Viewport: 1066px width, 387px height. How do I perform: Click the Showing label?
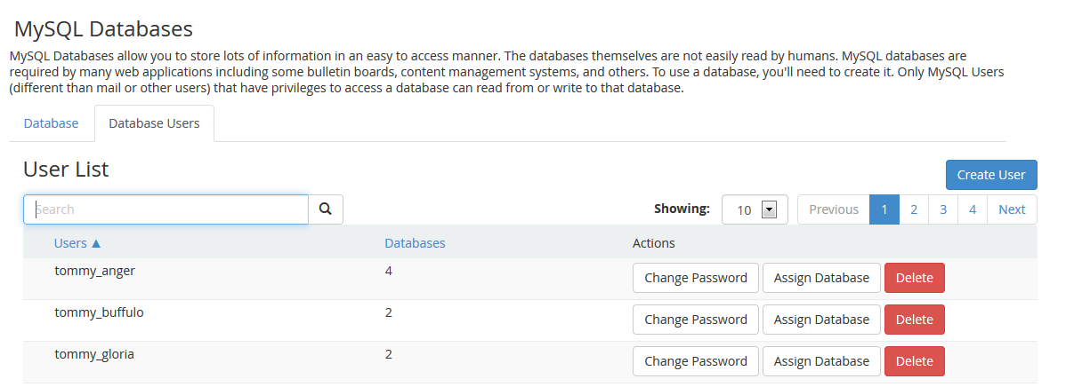(682, 209)
